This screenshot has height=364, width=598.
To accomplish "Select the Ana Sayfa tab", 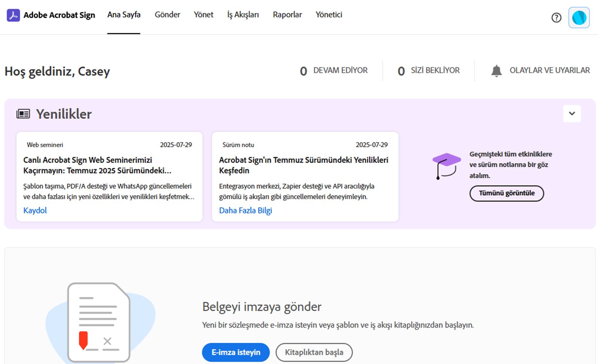I will pyautogui.click(x=124, y=15).
